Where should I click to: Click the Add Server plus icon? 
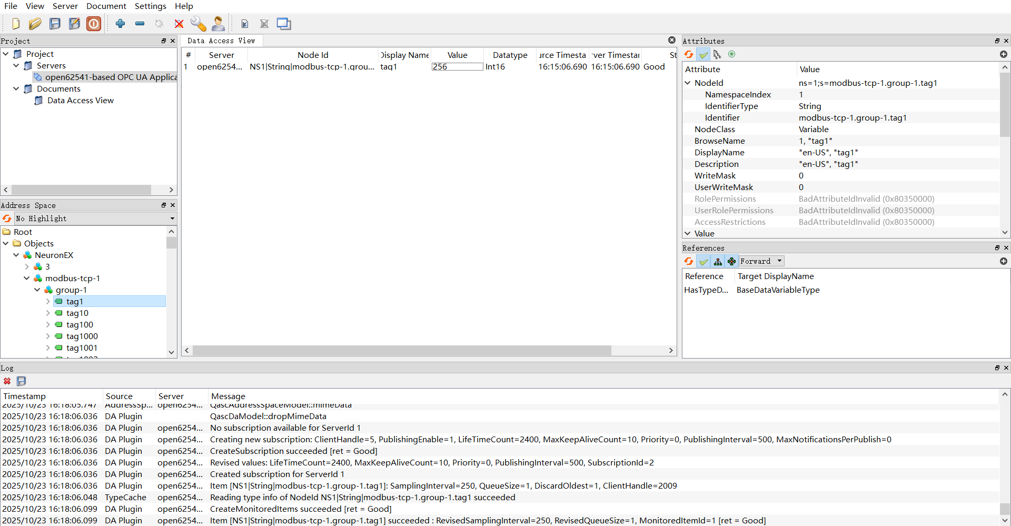tap(121, 24)
